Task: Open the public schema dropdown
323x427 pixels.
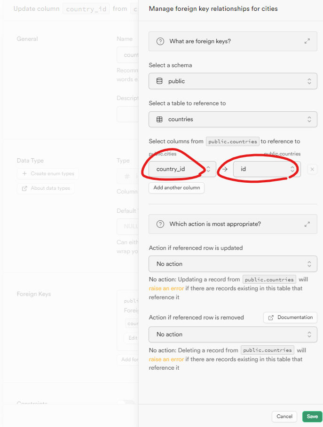Action: 233,81
